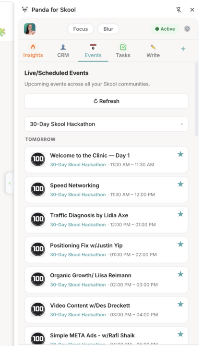Viewport: 202px width, 346px height.
Task: Star the Organic Growth/ Liisa Reimann event
Action: pos(180,274)
